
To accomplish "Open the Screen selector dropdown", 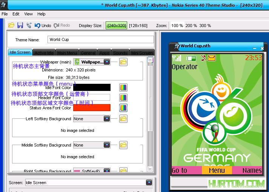I will pos(149,183).
